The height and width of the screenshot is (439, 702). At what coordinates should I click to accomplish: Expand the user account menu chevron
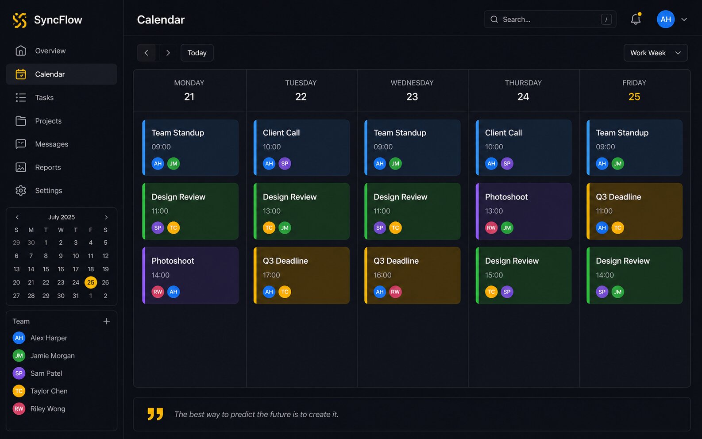pyautogui.click(x=684, y=19)
